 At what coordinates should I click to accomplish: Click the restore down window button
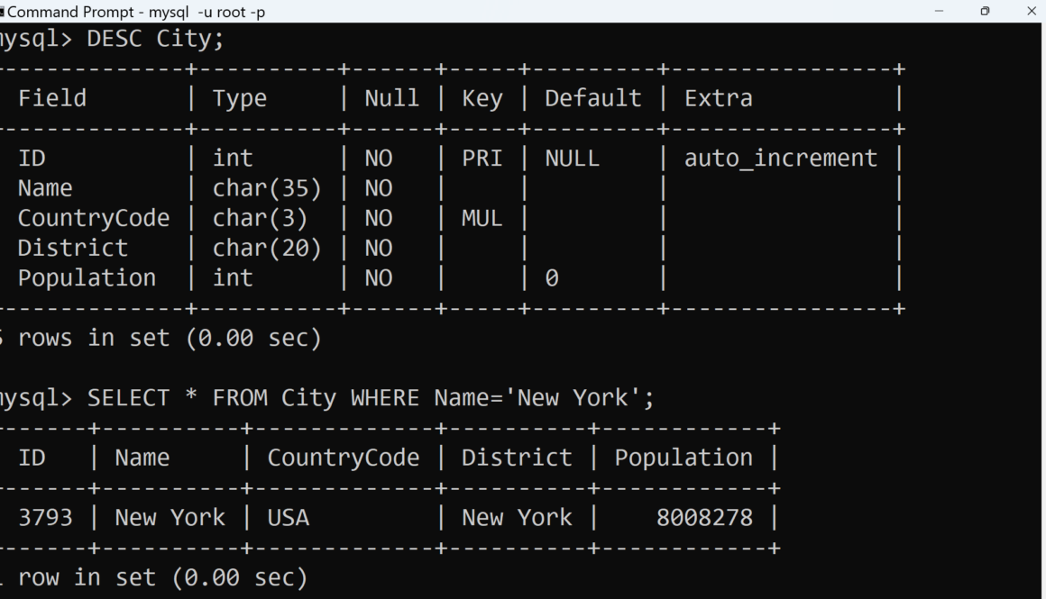point(985,11)
